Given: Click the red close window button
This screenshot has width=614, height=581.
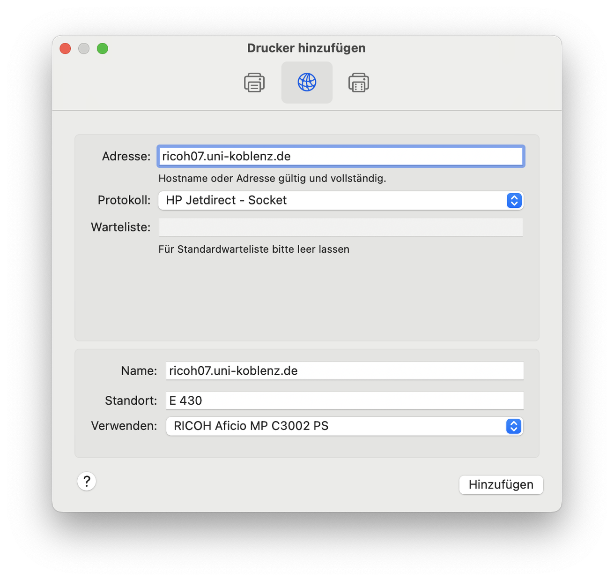Looking at the screenshot, I should click(66, 48).
